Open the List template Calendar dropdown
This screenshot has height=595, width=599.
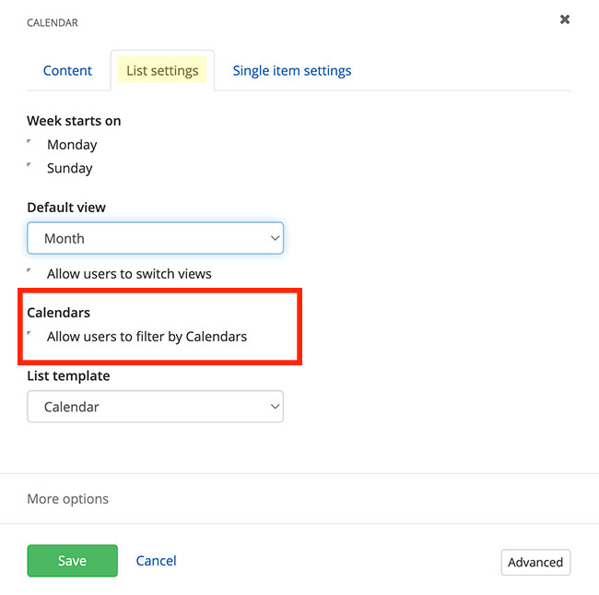(x=155, y=407)
